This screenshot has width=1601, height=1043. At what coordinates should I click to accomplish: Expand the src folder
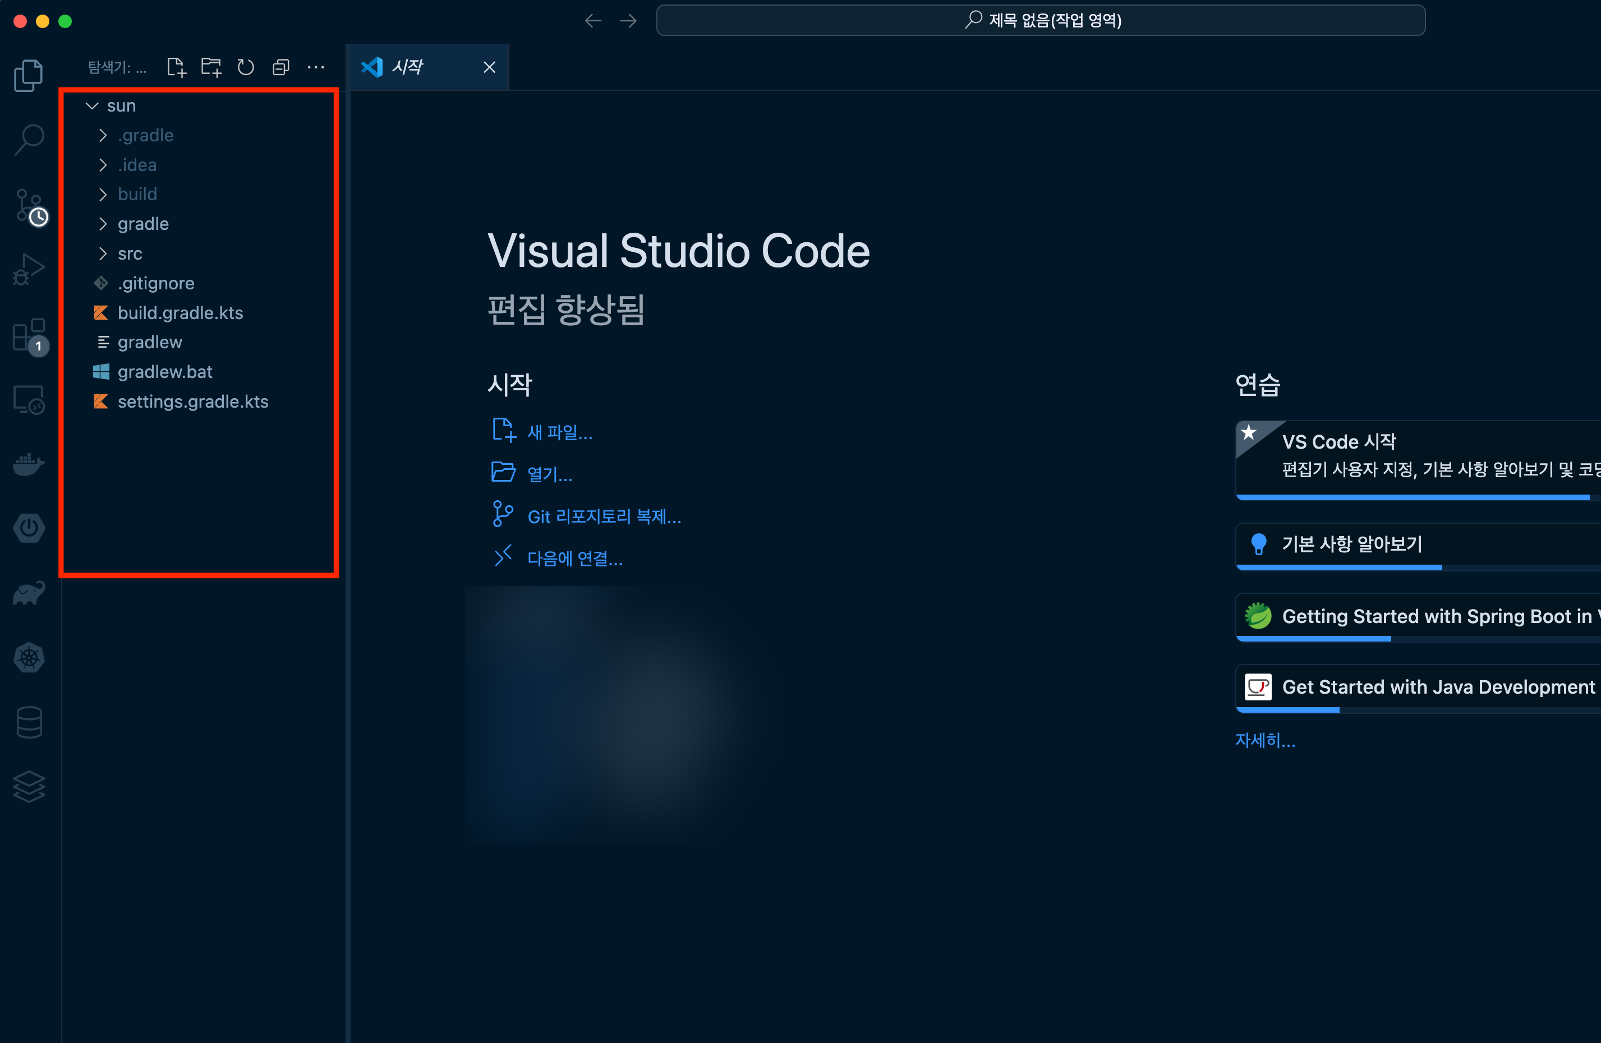(x=130, y=253)
